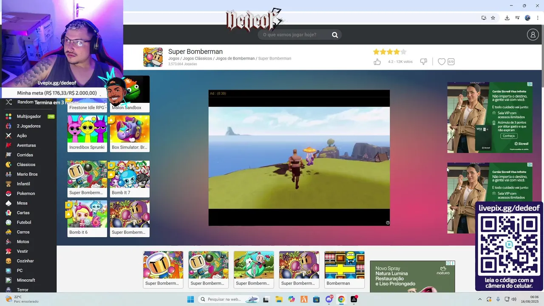Click the microphone icon in system tray
The width and height of the screenshot is (544, 306).
498,299
